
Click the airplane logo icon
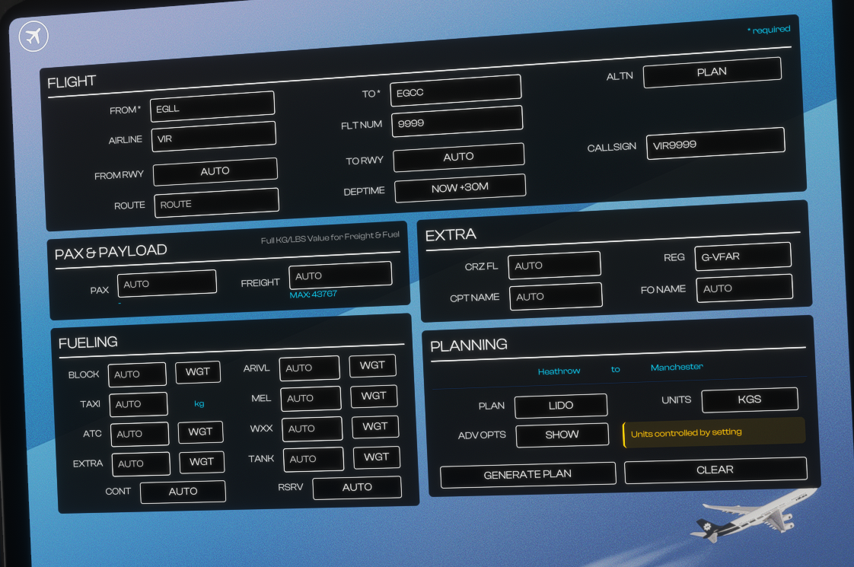33,36
